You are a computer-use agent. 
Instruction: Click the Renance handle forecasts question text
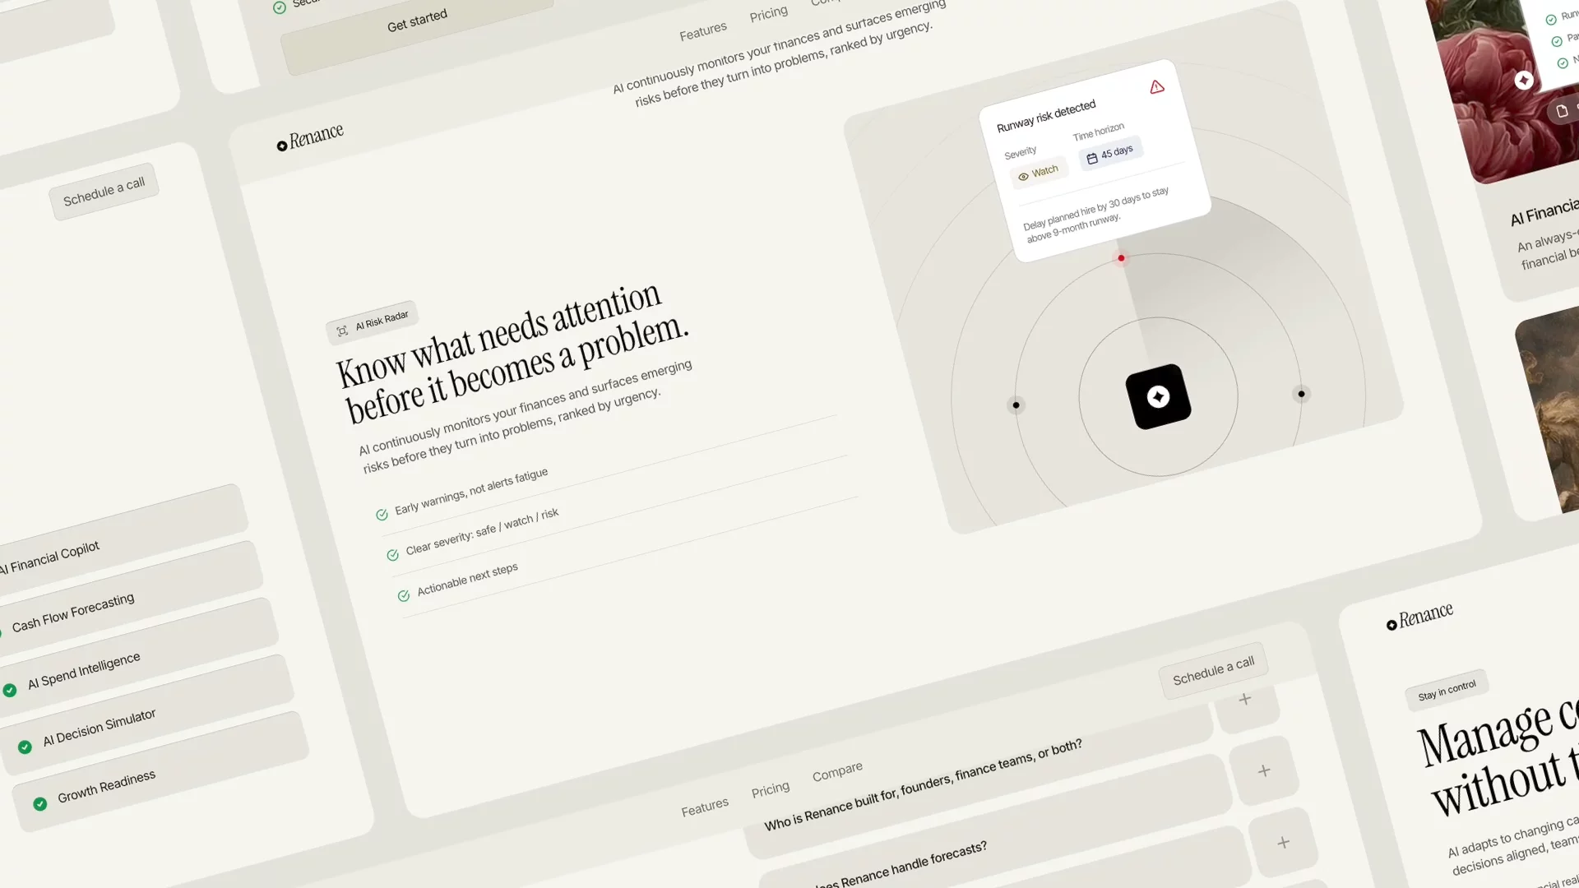click(899, 866)
